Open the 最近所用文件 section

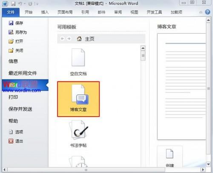click(23, 73)
